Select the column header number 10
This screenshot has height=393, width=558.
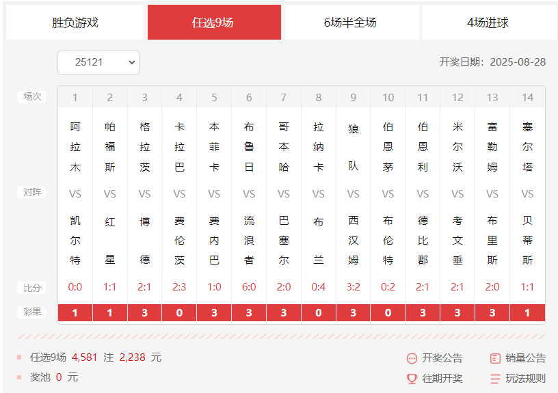click(388, 98)
